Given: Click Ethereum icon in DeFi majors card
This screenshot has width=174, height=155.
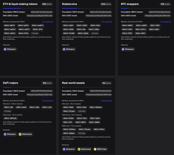Looking at the screenshot, I should point(5,134).
